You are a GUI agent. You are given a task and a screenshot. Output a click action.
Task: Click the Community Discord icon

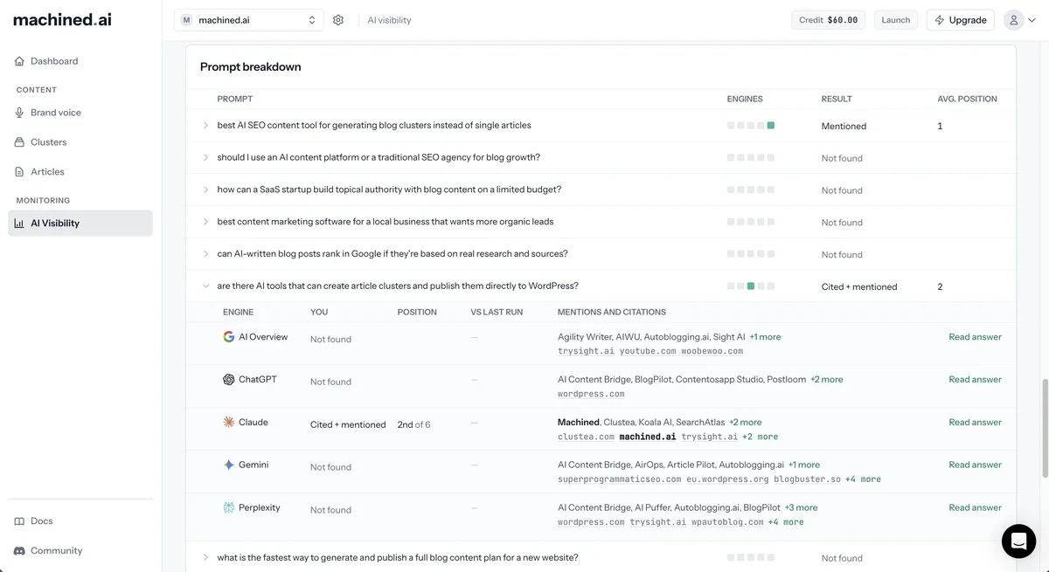click(19, 551)
